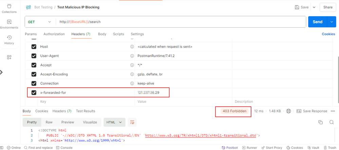Uncheck the Host header checkbox
The height and width of the screenshot is (150, 339).
click(34, 47)
